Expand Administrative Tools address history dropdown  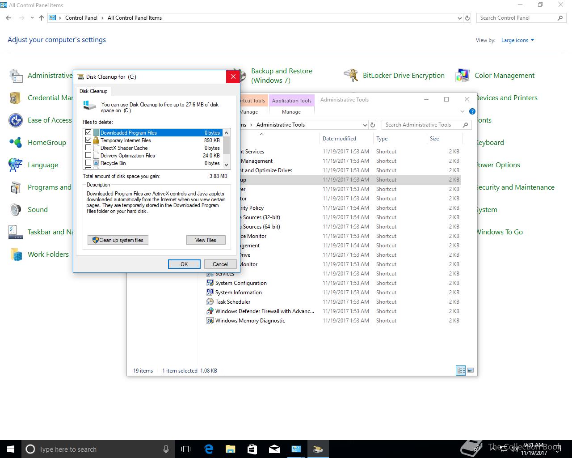365,125
